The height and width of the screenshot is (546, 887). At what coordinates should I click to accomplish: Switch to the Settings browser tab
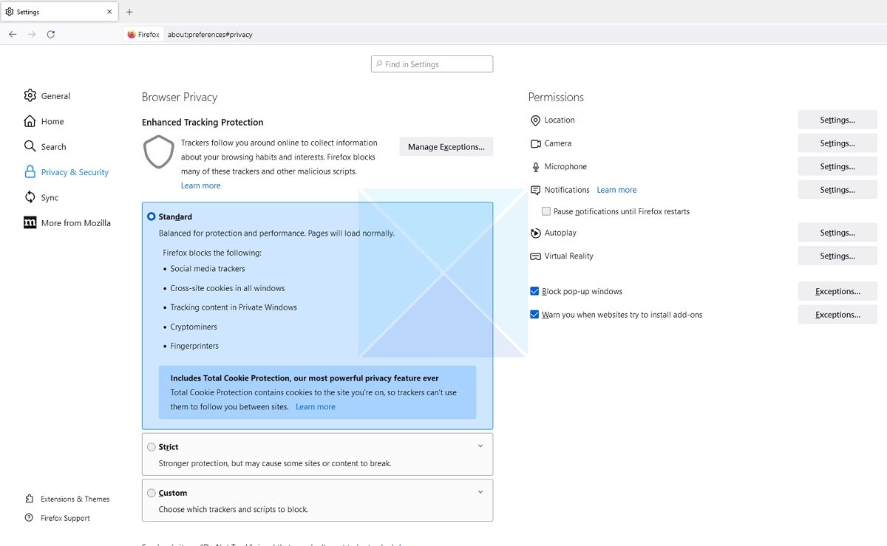pyautogui.click(x=59, y=12)
